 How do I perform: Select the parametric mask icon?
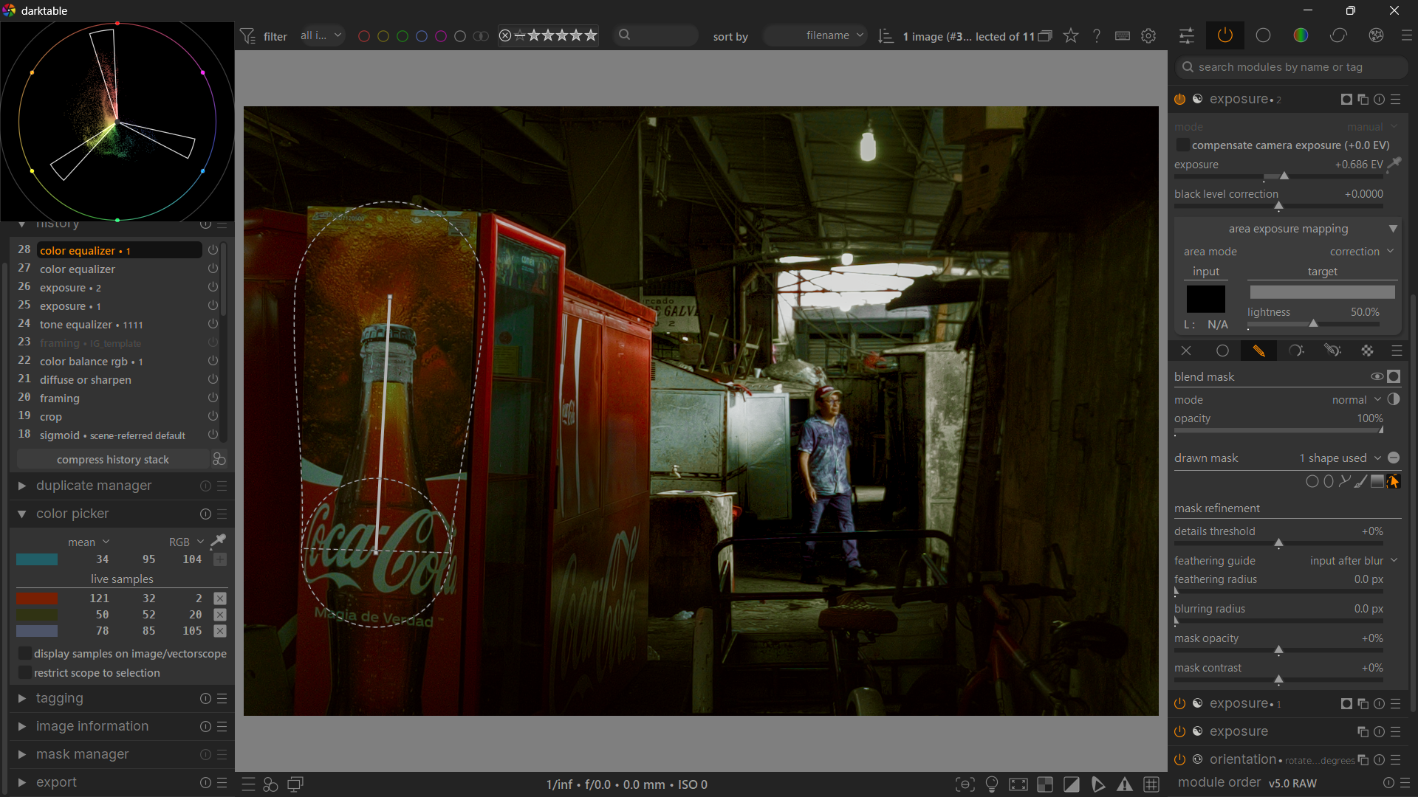pos(1295,351)
